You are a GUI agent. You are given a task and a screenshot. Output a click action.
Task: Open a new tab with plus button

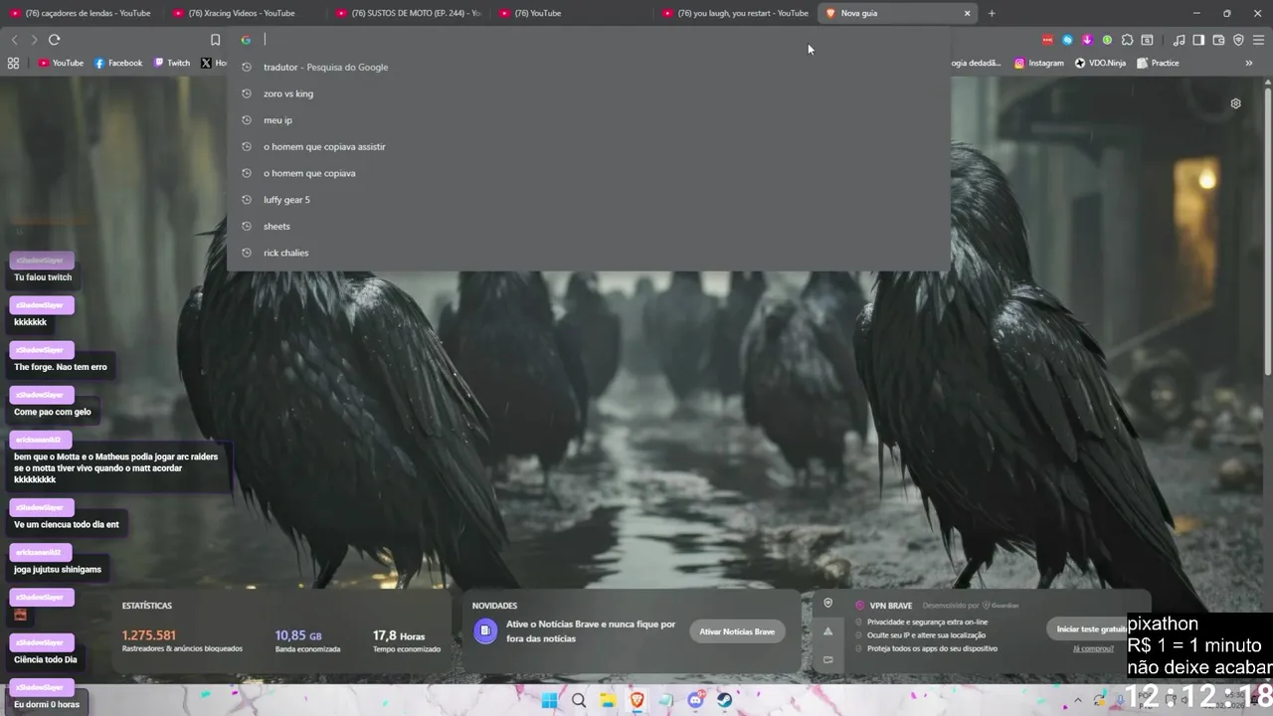point(992,13)
